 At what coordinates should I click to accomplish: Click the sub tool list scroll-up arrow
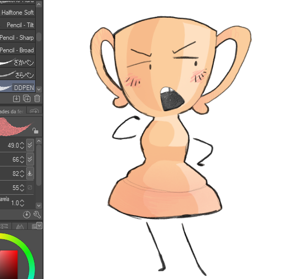pyautogui.click(x=39, y=4)
